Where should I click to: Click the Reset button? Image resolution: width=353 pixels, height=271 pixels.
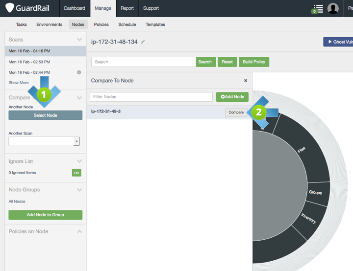227,62
